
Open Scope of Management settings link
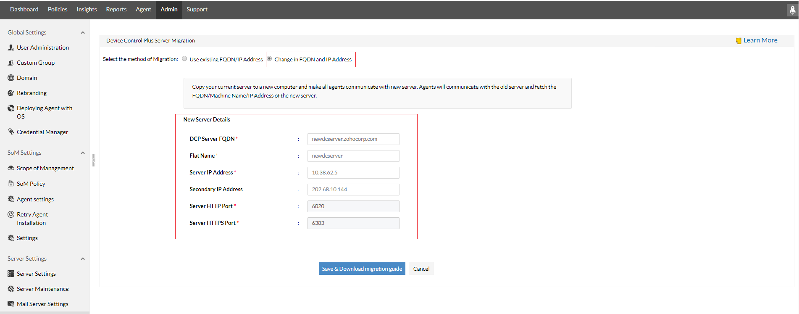point(45,168)
